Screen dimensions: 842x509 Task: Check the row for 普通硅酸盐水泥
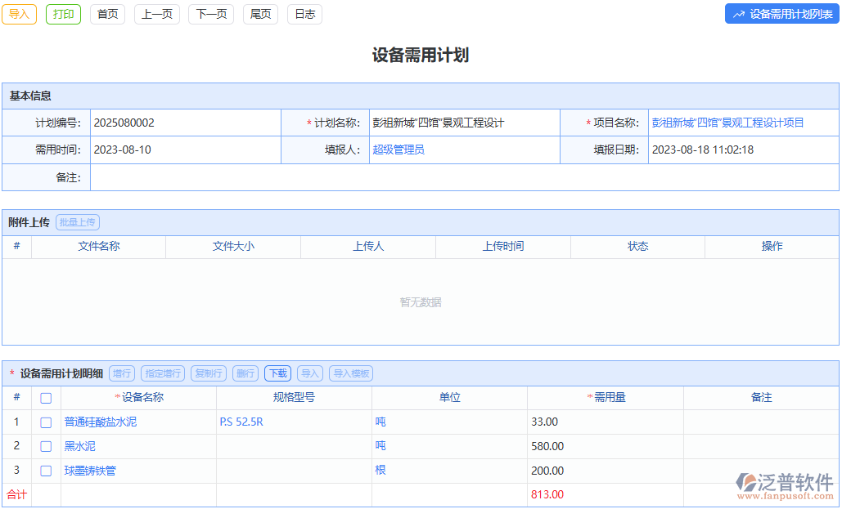[46, 422]
